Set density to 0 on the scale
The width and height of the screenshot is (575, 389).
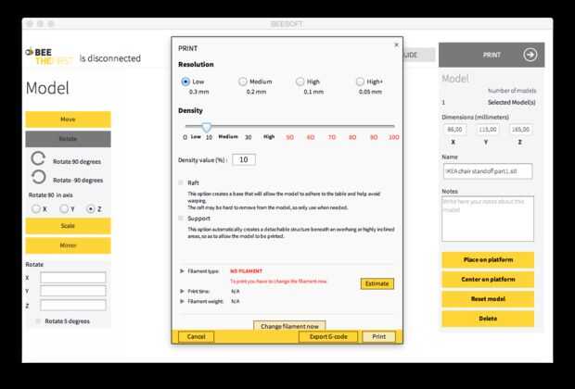tap(185, 137)
